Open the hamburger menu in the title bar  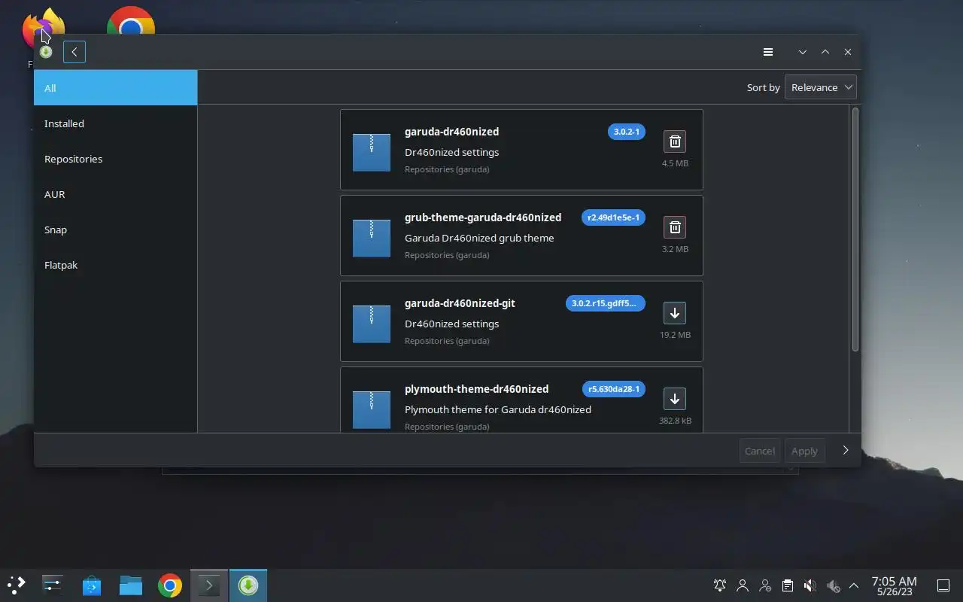click(x=768, y=52)
